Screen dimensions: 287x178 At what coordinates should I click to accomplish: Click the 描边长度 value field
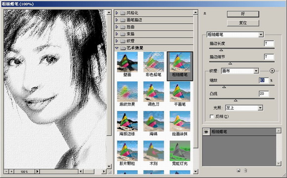pyautogui.click(x=269, y=43)
